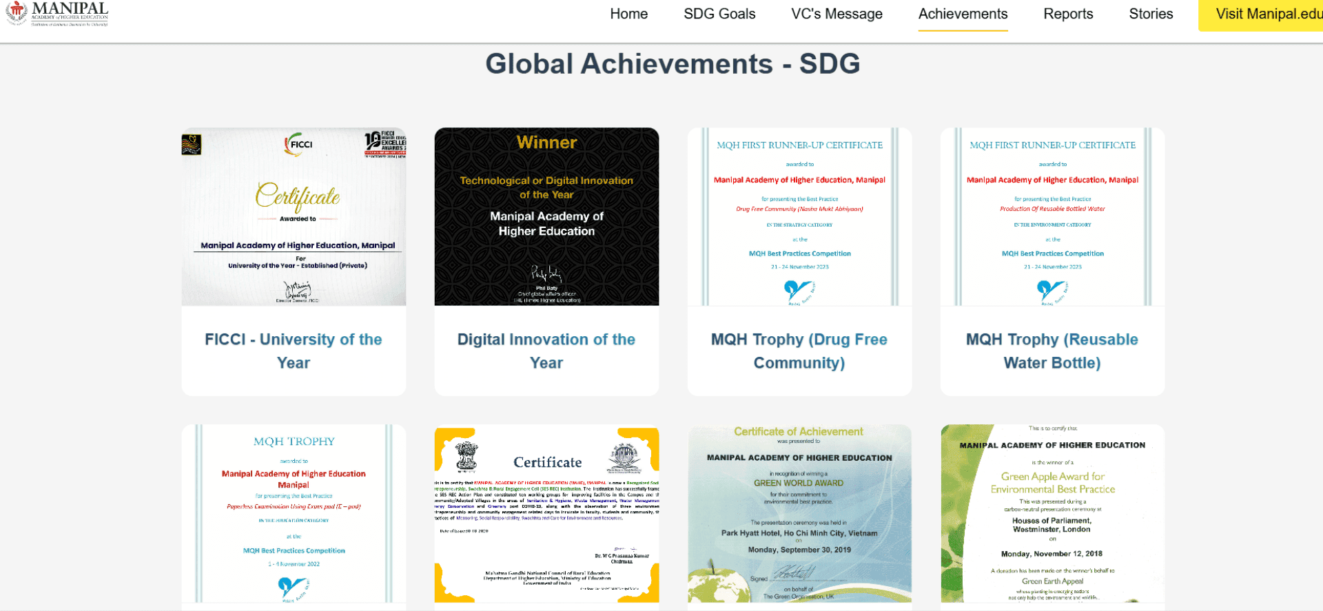
Task: Open the SDG Goals menu item
Action: coord(719,14)
